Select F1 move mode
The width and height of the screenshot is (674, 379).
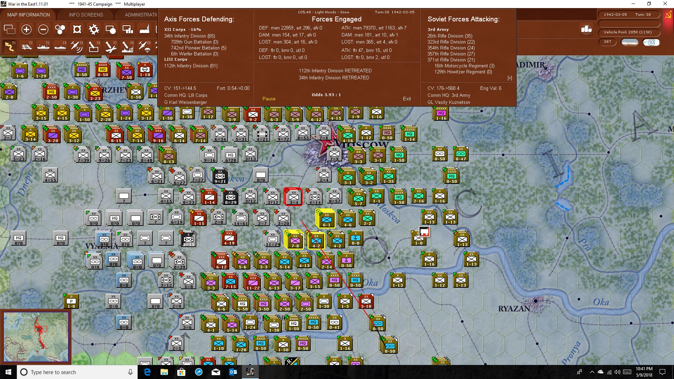[9, 47]
